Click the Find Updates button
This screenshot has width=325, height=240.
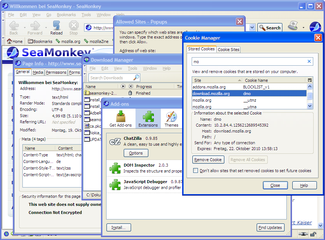pyautogui.click(x=270, y=228)
